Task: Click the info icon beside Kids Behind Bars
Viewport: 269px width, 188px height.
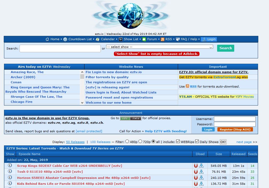Action: (x=10, y=183)
